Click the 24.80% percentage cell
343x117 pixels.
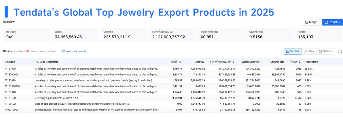tap(309, 75)
